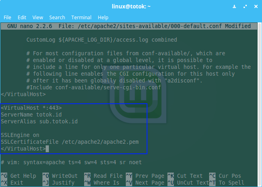Viewport: 262px width, 187px height.
Task: Click the '# following line enables the CGI' comment
Action: click(131, 74)
